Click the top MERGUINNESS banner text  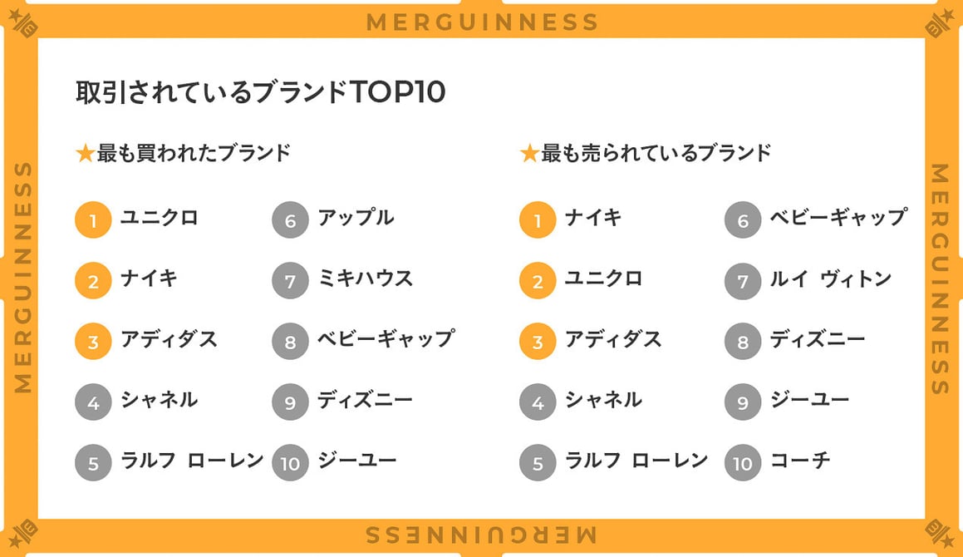click(x=482, y=22)
